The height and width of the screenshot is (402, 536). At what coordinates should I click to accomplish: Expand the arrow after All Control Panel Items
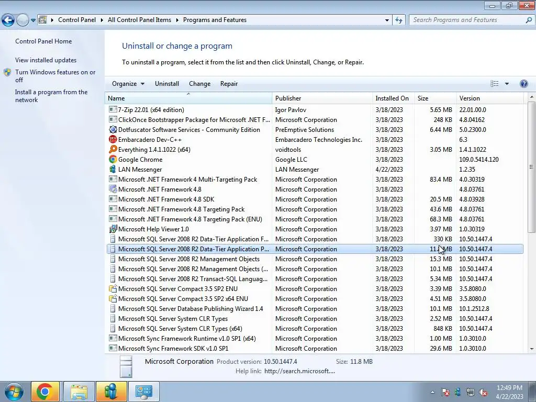pos(177,20)
